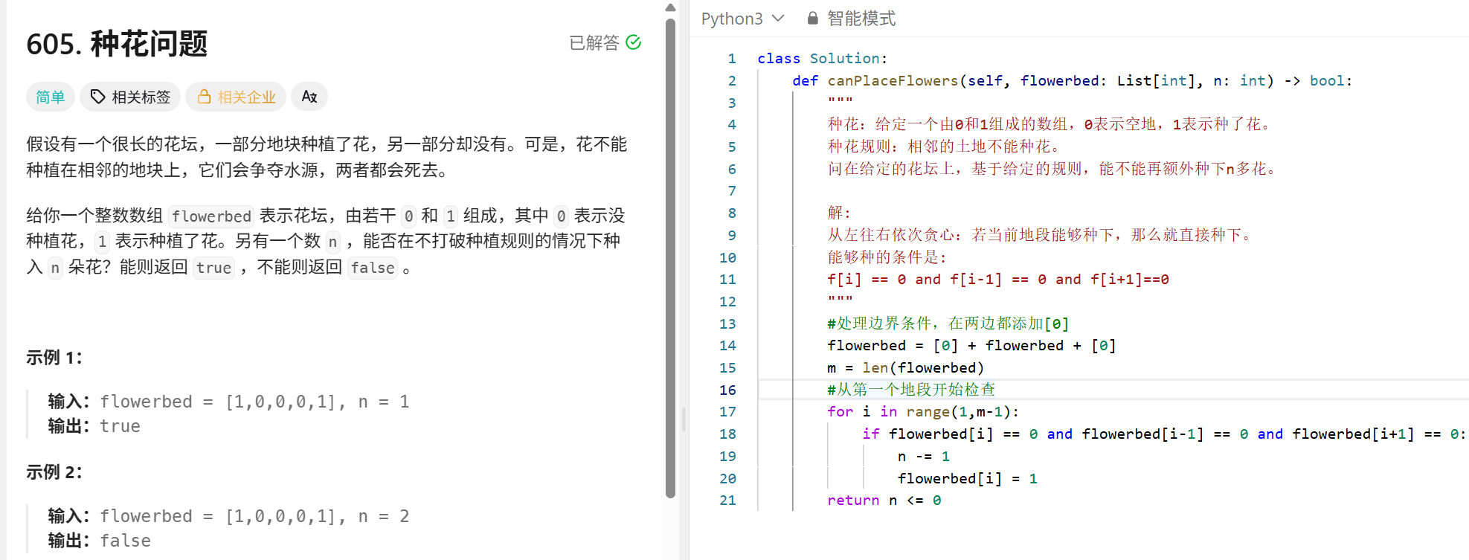Click the inline 'true' code chip
The height and width of the screenshot is (560, 1469).
click(x=213, y=268)
